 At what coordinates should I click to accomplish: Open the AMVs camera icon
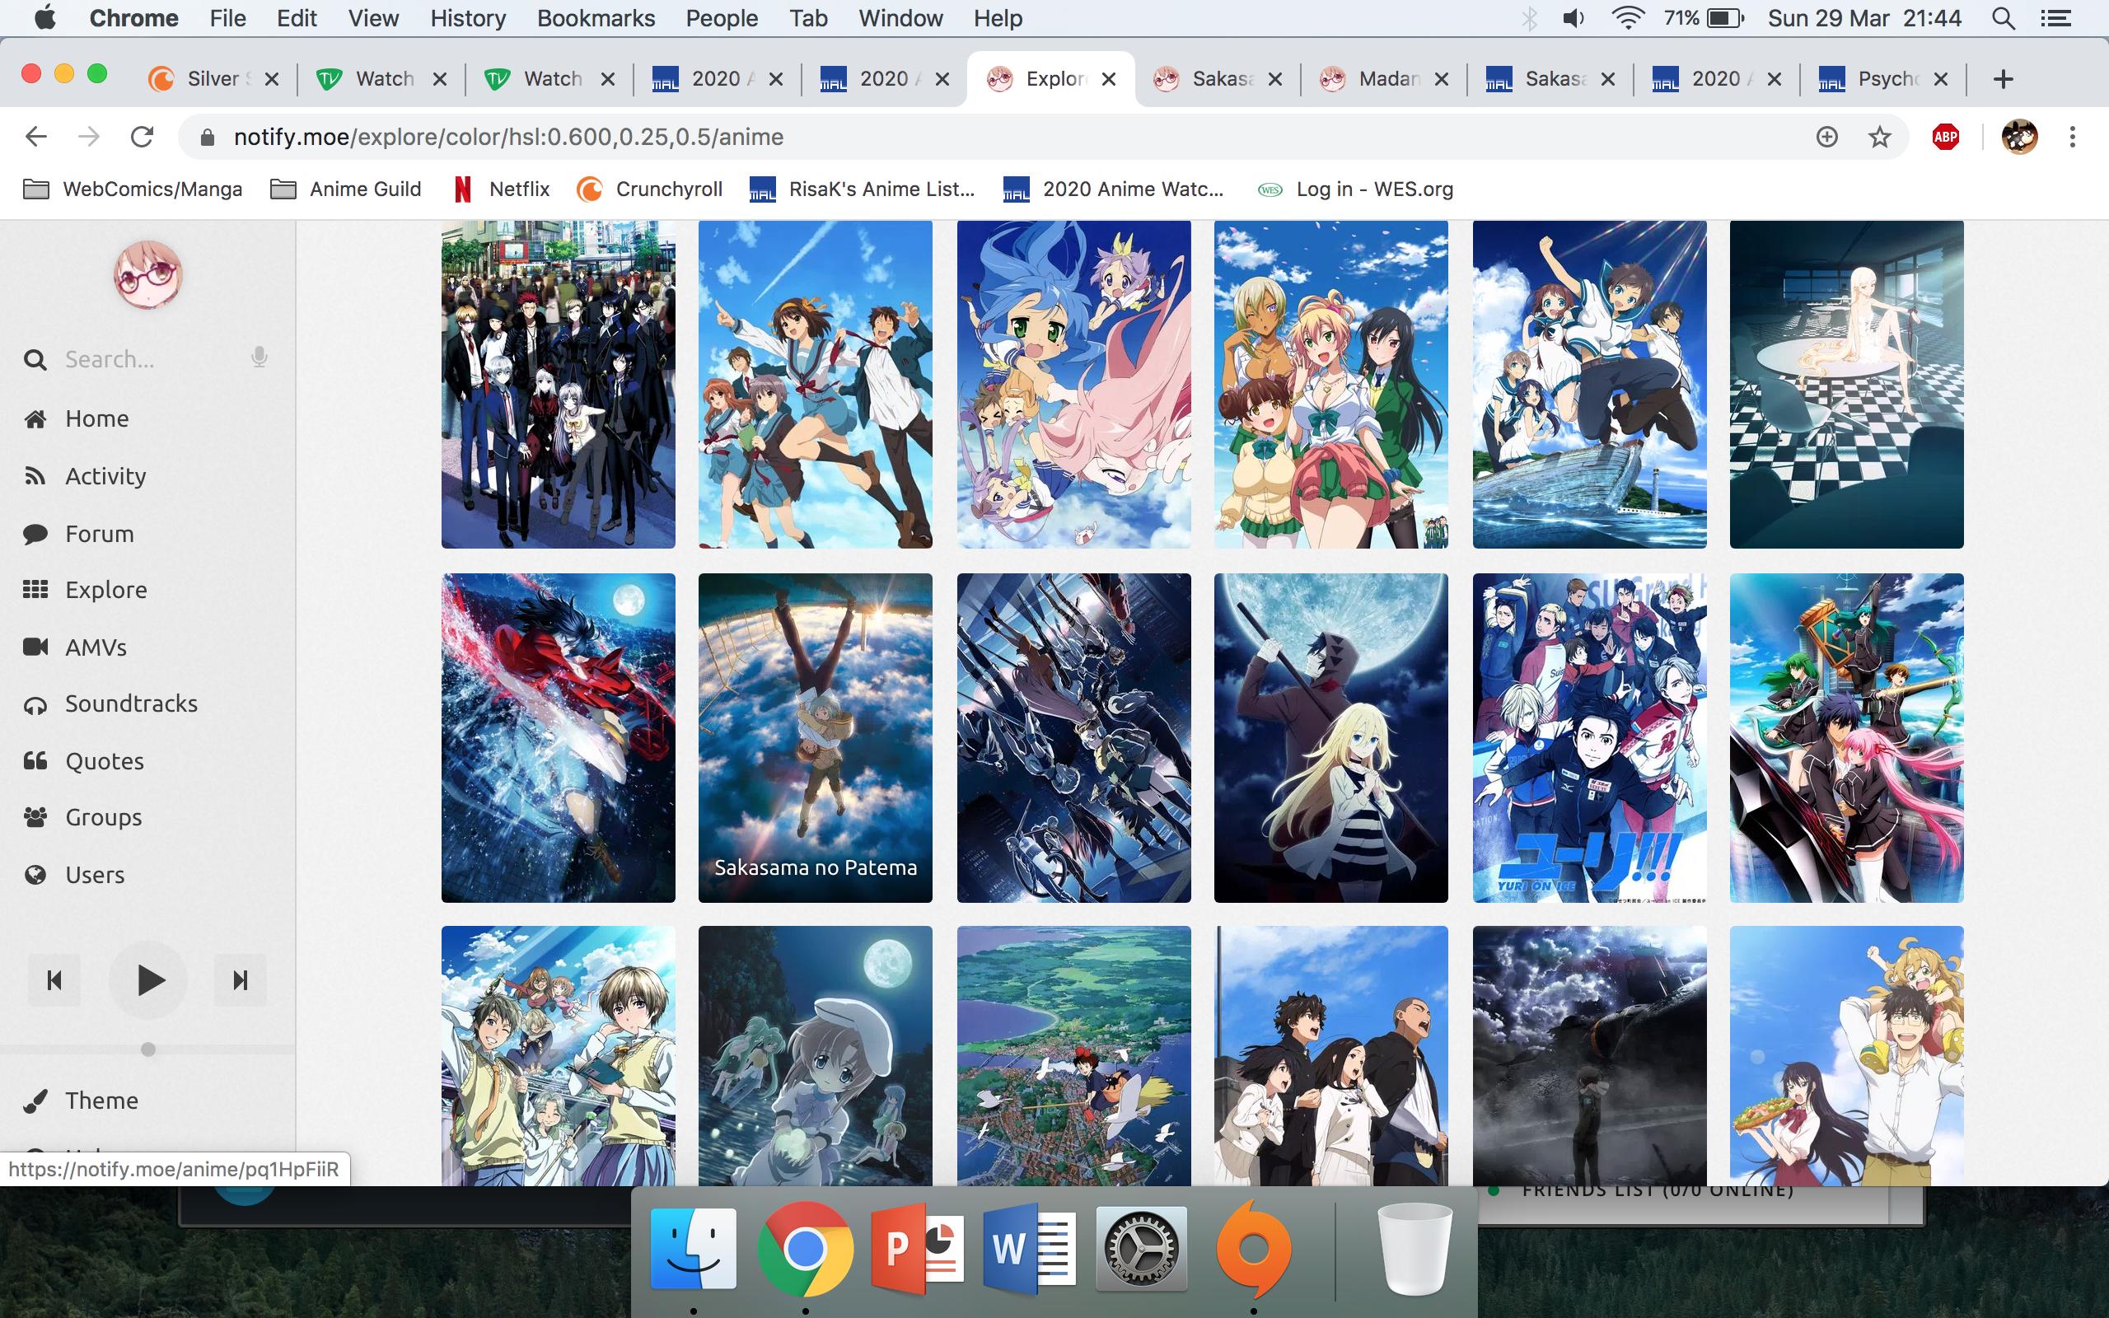35,647
